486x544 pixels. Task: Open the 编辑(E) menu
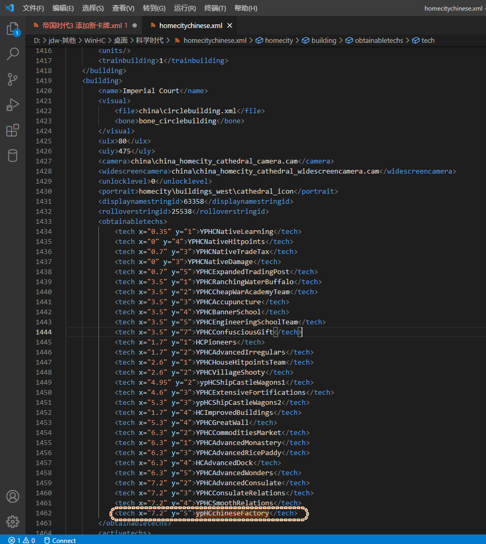(63, 8)
